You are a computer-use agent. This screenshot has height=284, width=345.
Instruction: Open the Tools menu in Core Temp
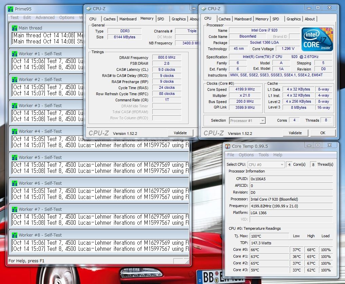click(264, 155)
